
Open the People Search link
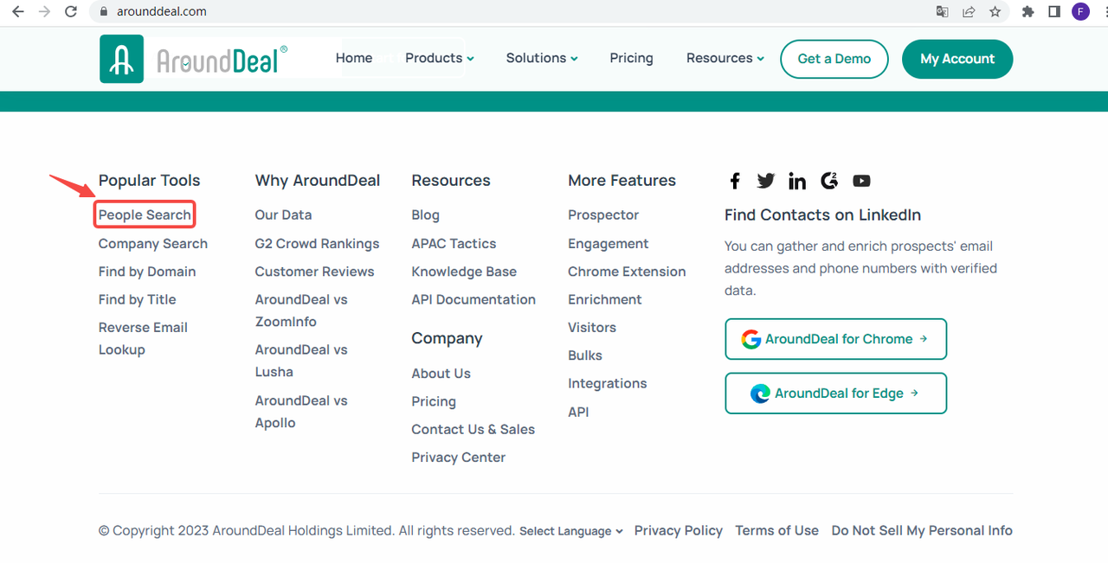[x=145, y=214]
